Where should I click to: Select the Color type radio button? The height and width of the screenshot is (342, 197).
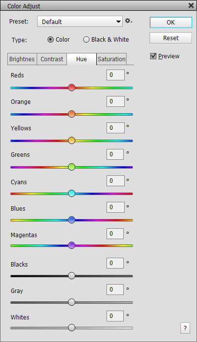(50, 40)
